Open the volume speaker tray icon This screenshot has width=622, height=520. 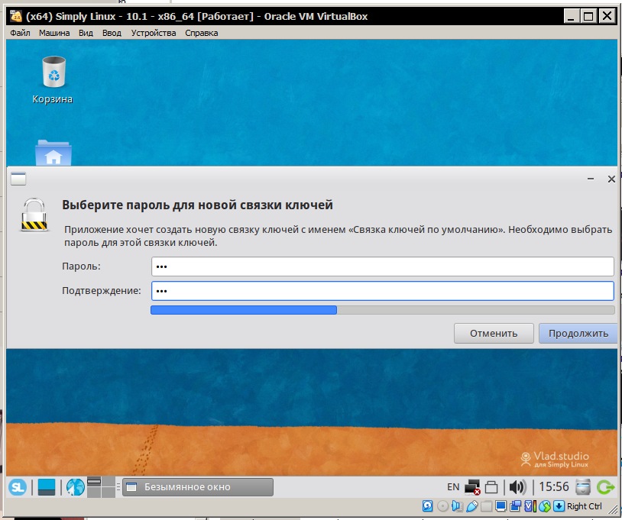pos(517,487)
